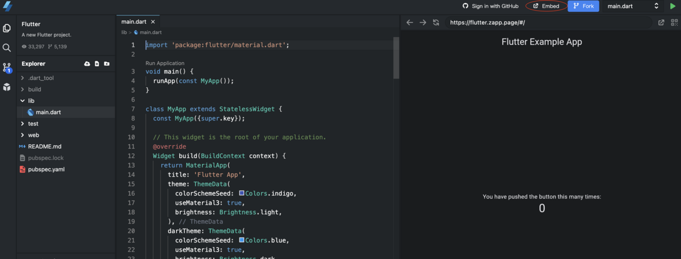
Task: Click 'useMaterial3: true,' on line 17
Action: (210, 202)
